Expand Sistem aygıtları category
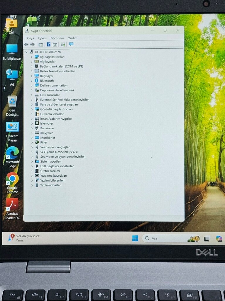The image size is (225, 301). tap(32, 161)
